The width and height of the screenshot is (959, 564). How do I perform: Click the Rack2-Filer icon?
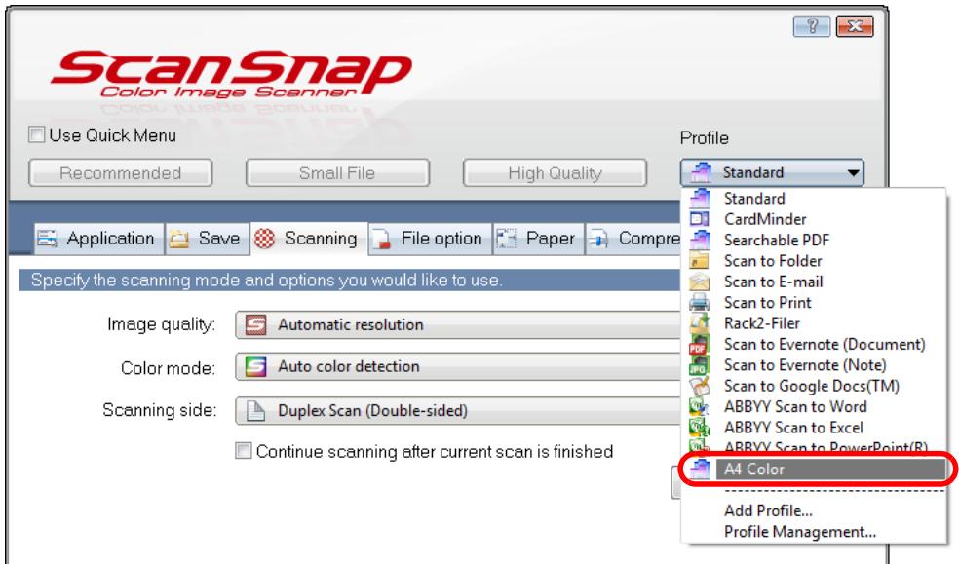700,322
